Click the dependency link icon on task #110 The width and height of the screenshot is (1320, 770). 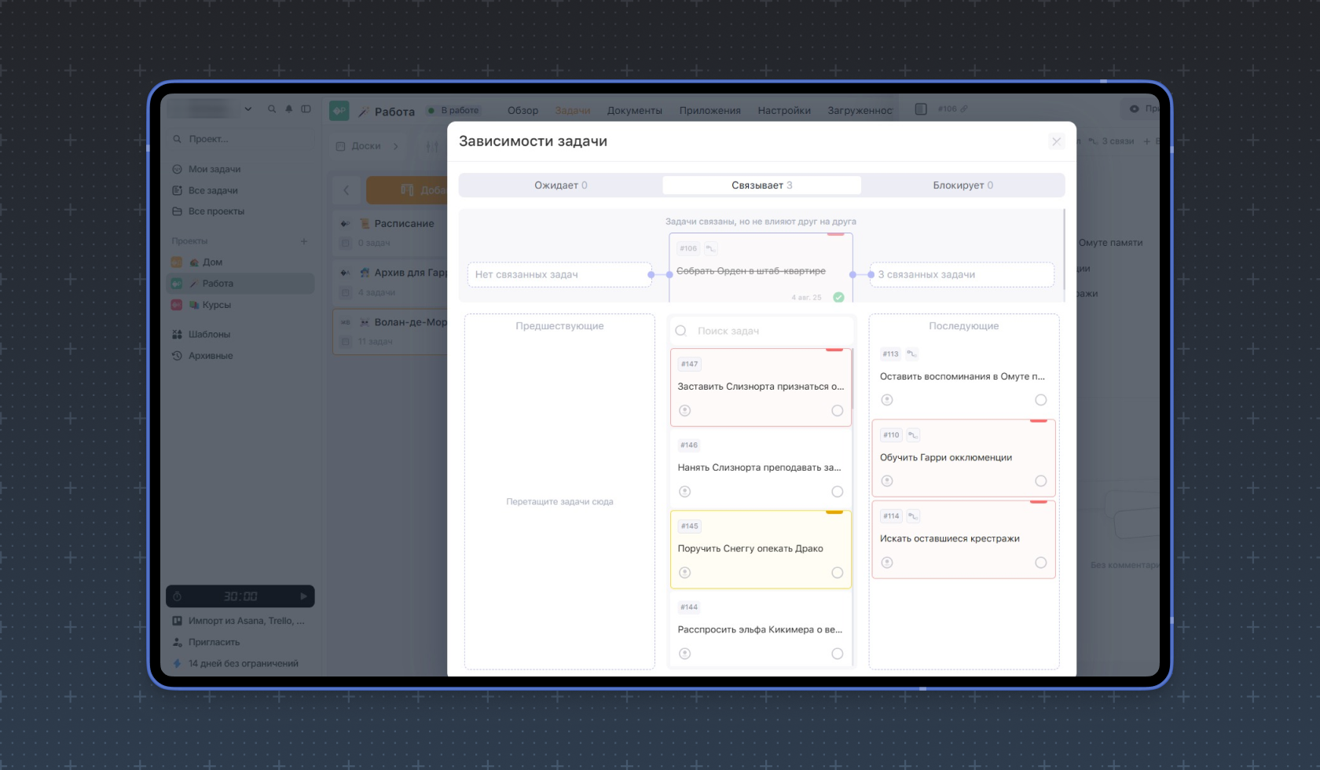[x=912, y=435]
